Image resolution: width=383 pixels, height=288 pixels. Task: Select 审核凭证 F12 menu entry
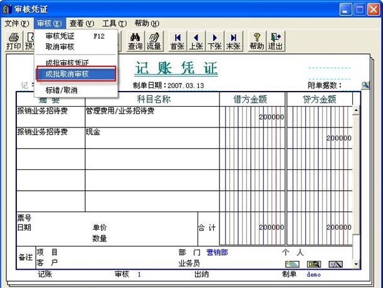pyautogui.click(x=76, y=36)
